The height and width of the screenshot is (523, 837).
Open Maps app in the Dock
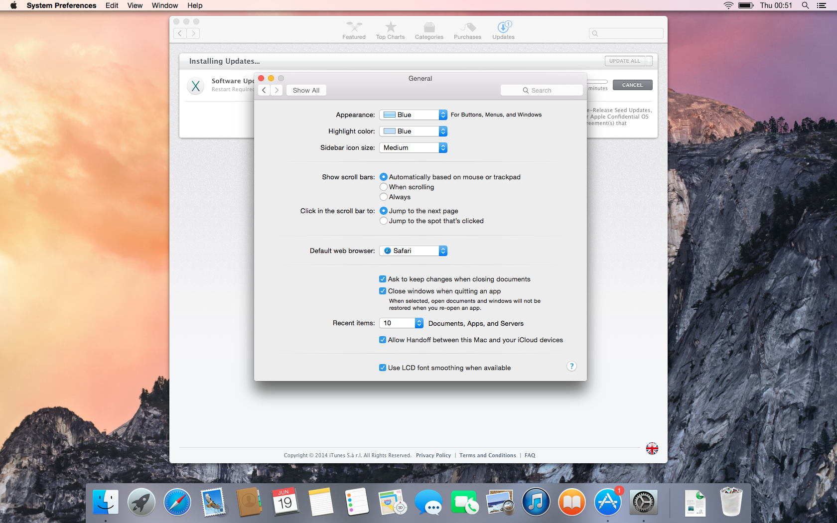click(393, 502)
